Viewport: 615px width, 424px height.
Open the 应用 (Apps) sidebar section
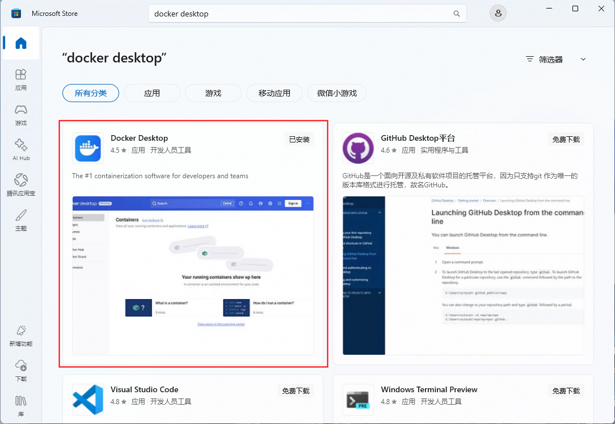coord(21,79)
